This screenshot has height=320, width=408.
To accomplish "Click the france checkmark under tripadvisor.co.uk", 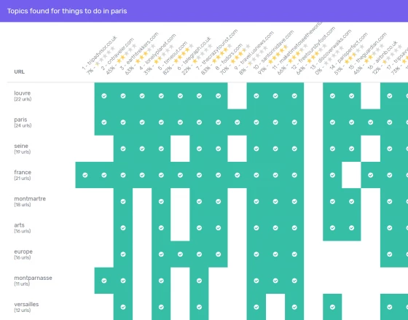I will 85,175.
